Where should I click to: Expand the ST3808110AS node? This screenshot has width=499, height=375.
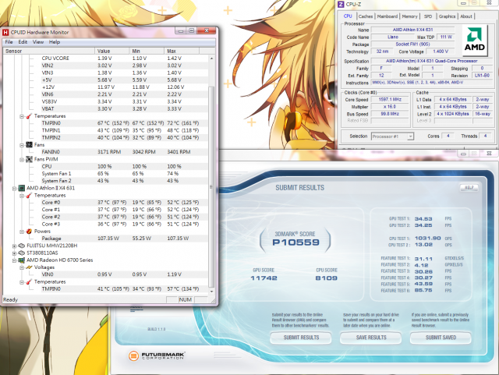coord(14,253)
